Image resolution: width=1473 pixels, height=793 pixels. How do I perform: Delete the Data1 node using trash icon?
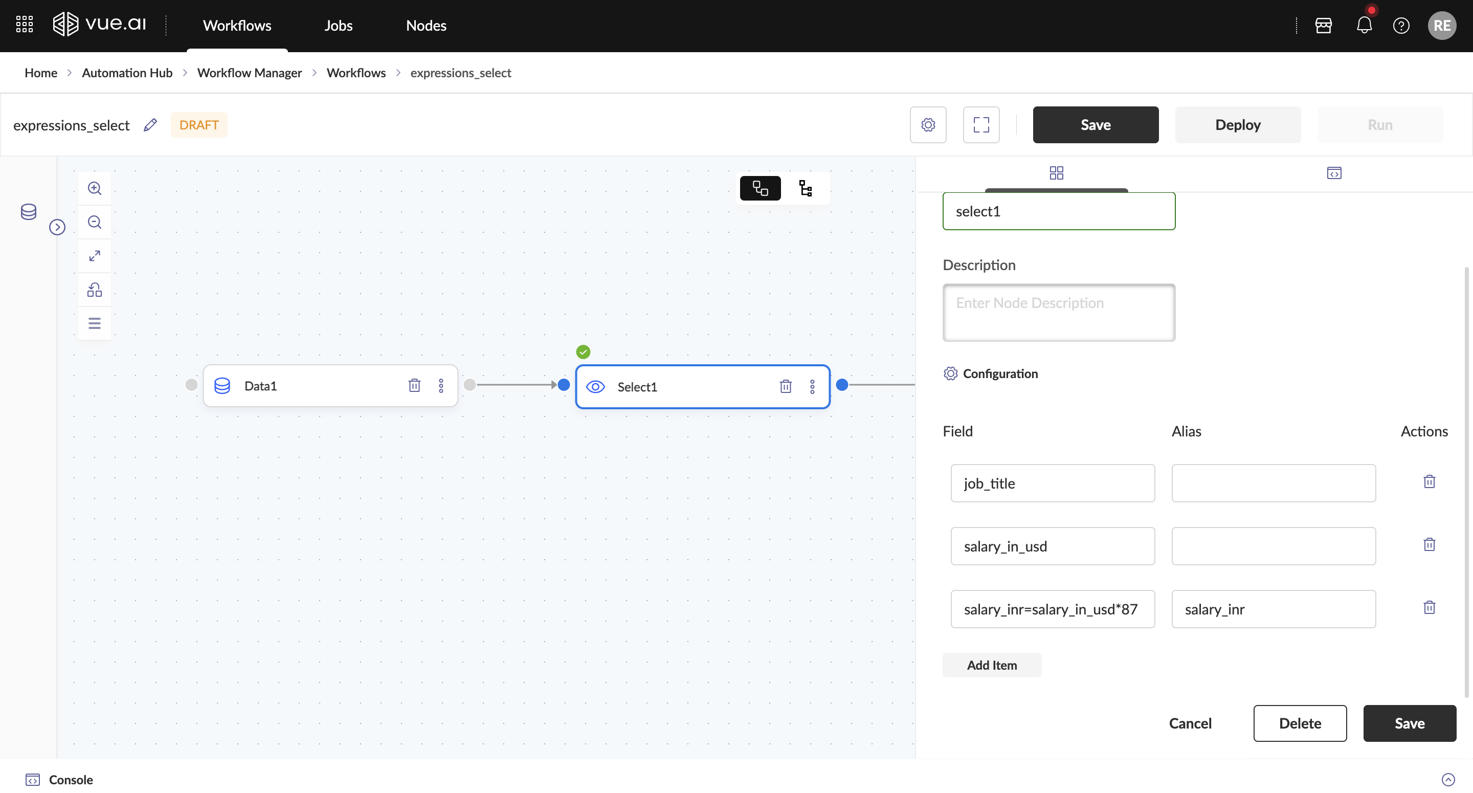coord(414,386)
